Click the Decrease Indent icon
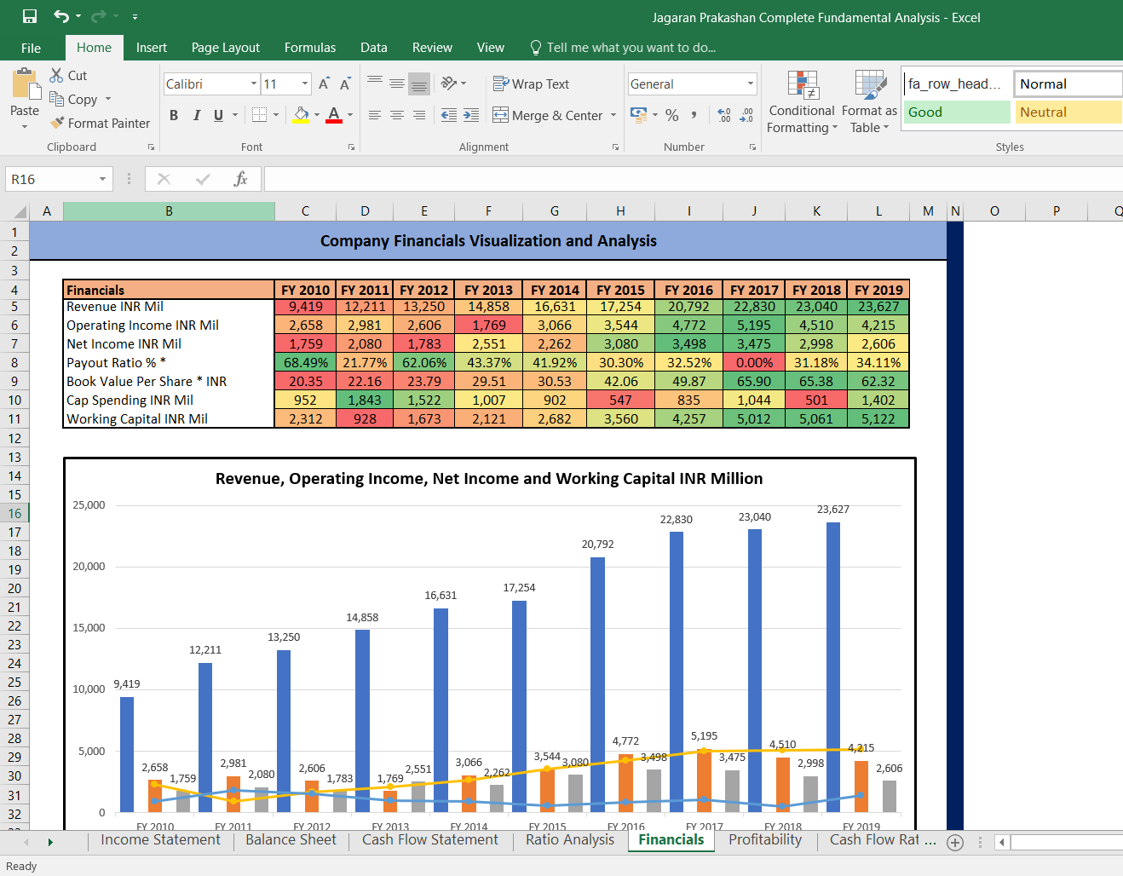The width and height of the screenshot is (1123, 876). click(449, 114)
